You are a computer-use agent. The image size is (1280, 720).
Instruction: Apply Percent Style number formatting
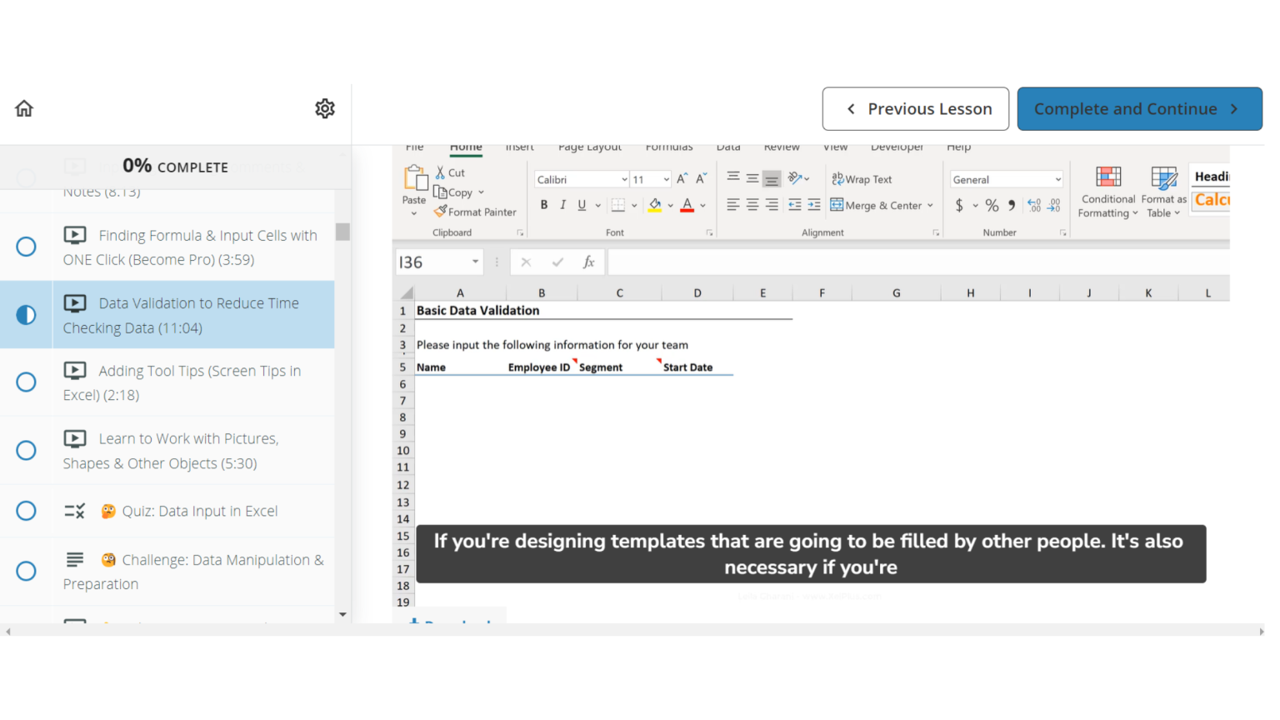(992, 204)
